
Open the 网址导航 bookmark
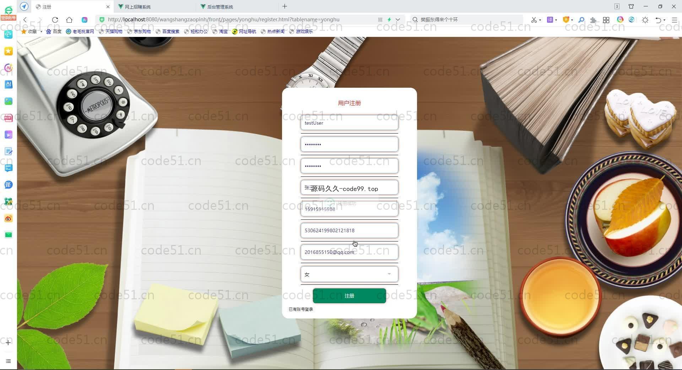(244, 32)
